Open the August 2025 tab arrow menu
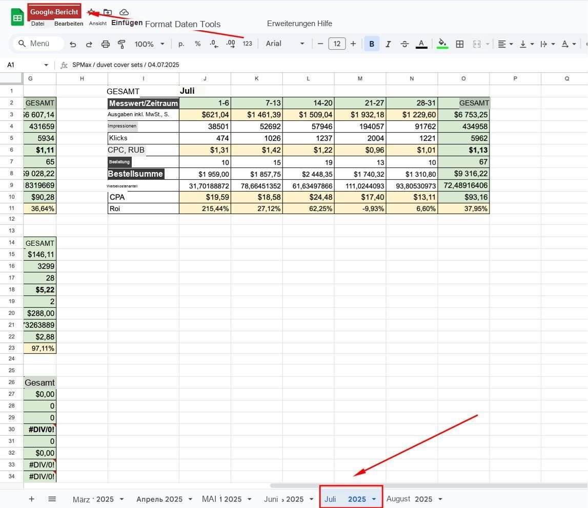The image size is (588, 508). [440, 499]
